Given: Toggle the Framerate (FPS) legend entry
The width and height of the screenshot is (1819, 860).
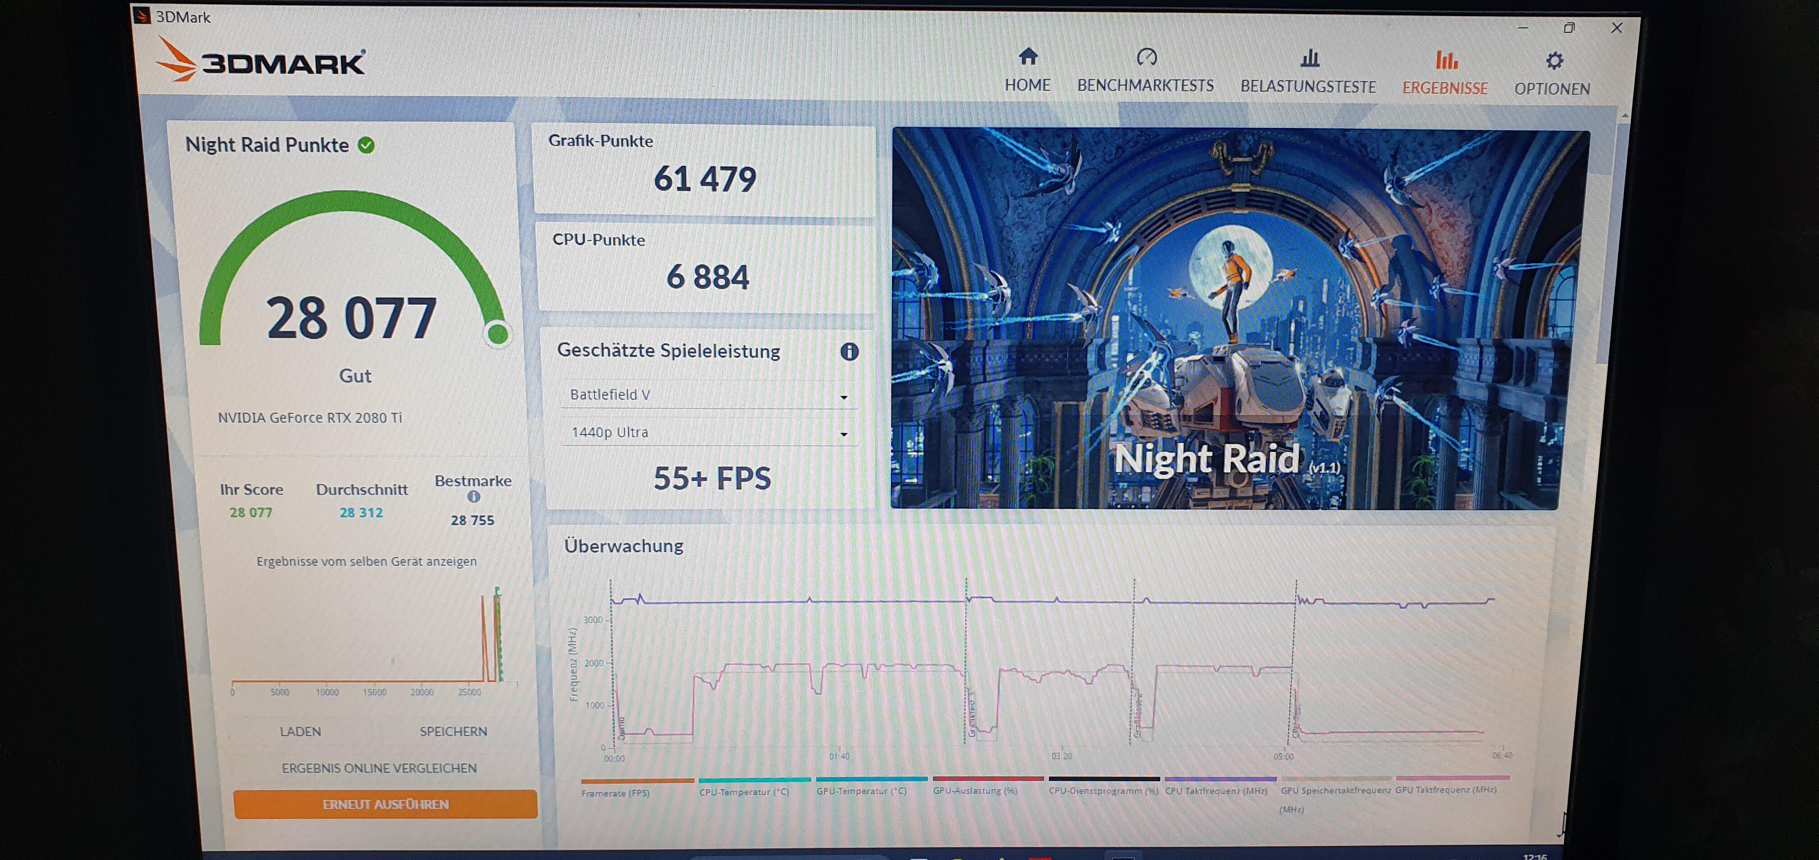Looking at the screenshot, I should 615,793.
